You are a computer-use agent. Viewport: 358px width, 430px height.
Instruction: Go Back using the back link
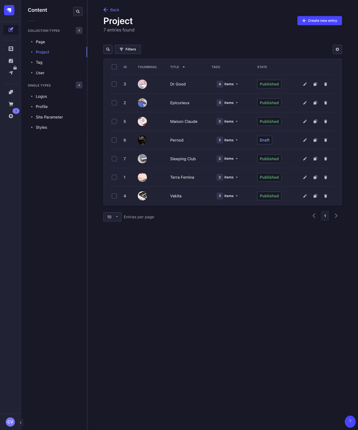pos(111,10)
